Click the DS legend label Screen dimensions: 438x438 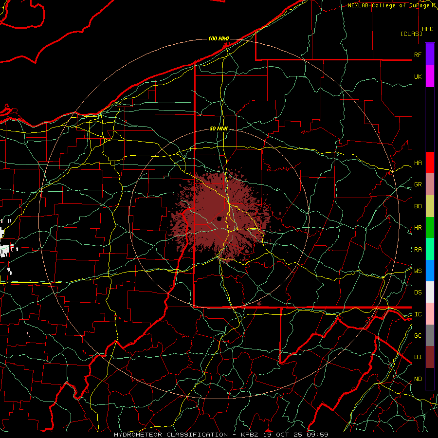(x=418, y=292)
